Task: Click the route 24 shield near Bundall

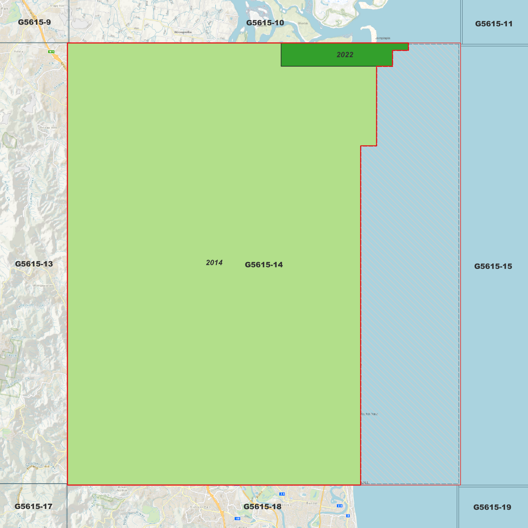Action: coord(339,506)
